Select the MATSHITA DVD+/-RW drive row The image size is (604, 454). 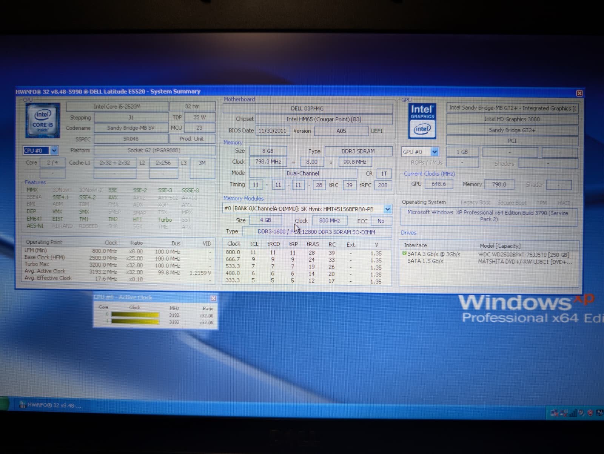click(488, 261)
